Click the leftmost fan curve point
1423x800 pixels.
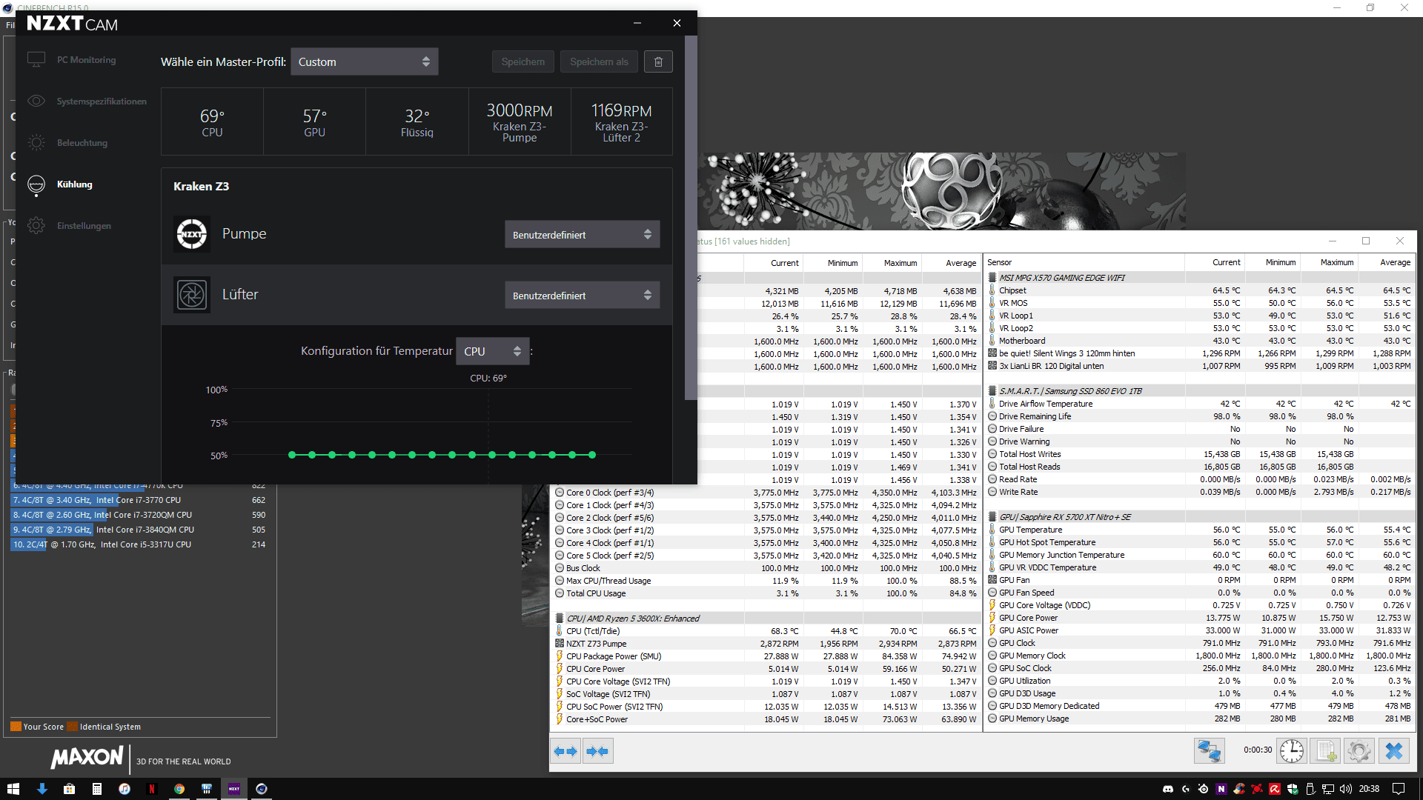pyautogui.click(x=292, y=455)
